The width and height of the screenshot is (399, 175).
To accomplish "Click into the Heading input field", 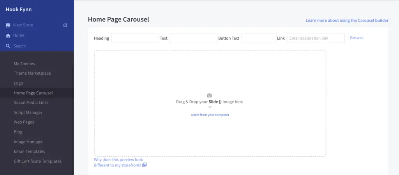I will 135,38.
